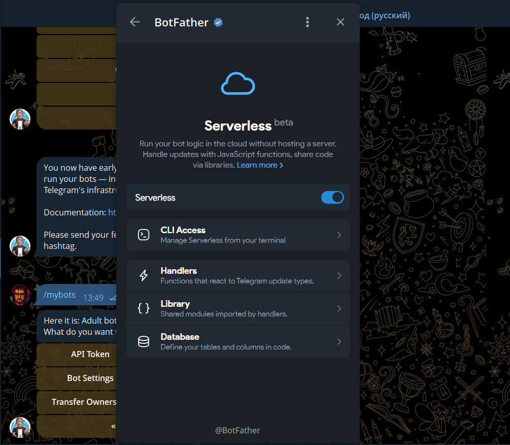Screen dimensions: 510x445
Task: Open the Handlers section
Action: coord(238,276)
